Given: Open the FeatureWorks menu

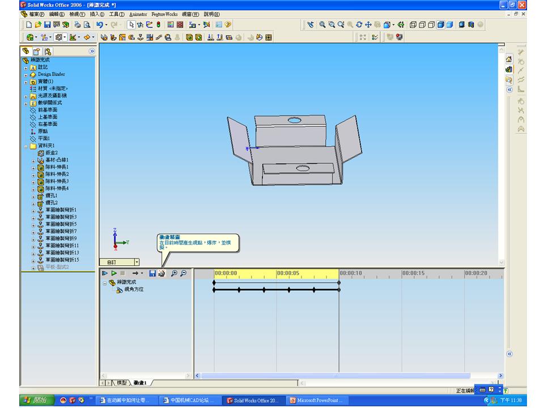Looking at the screenshot, I should coord(164,14).
